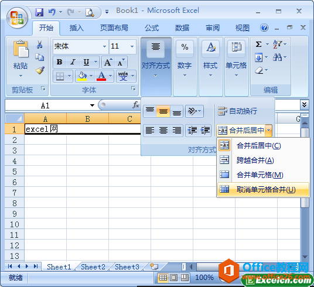Increase indent icon
The image size is (314, 287).
coord(205,131)
